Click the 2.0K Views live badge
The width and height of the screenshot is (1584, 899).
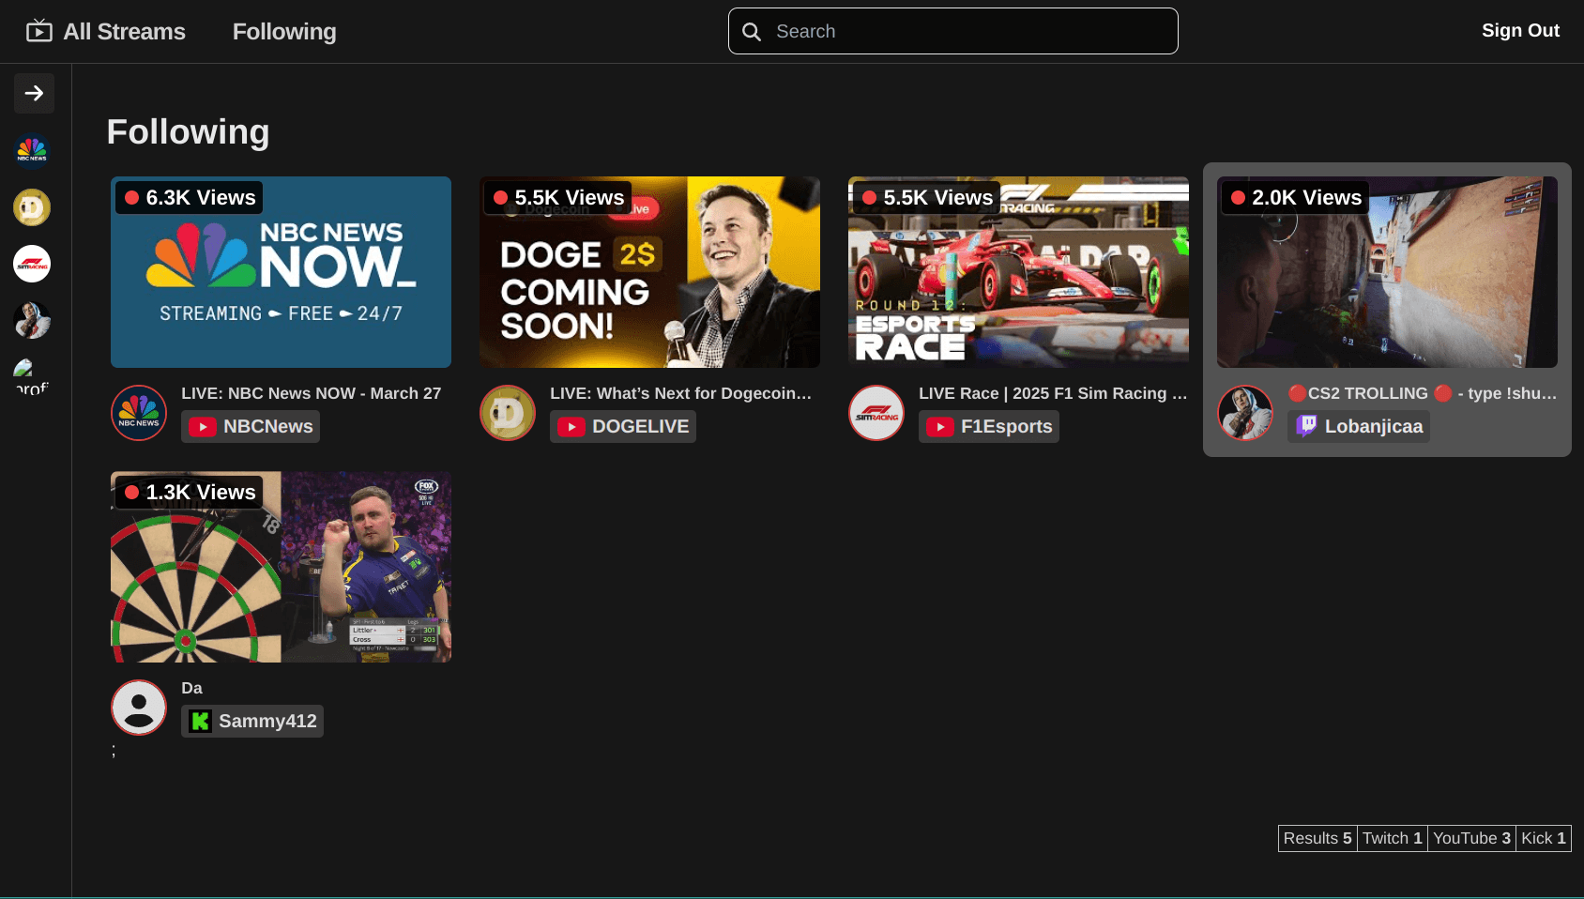[1295, 198]
